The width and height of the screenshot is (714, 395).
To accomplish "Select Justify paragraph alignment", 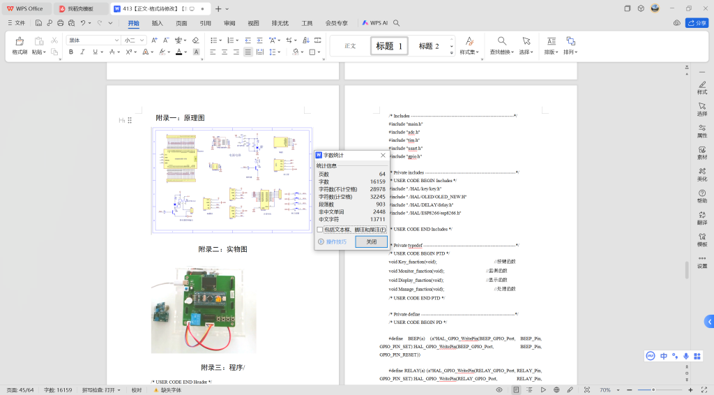I will 248,52.
